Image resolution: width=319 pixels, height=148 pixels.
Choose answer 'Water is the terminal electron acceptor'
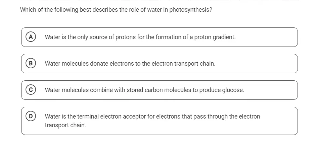tap(159, 121)
